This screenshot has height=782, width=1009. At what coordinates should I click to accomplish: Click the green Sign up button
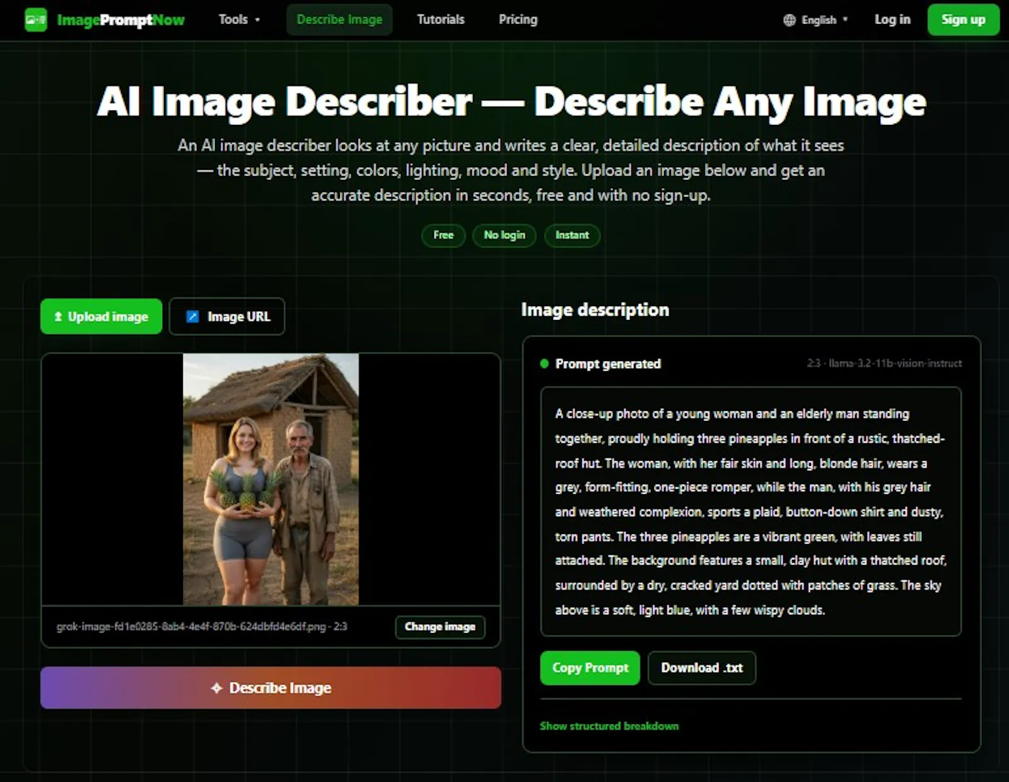[963, 20]
